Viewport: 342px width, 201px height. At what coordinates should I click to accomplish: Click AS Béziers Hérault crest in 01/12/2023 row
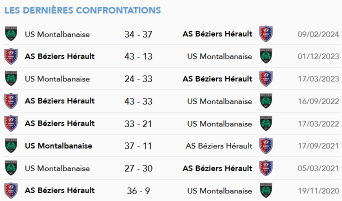point(11,56)
